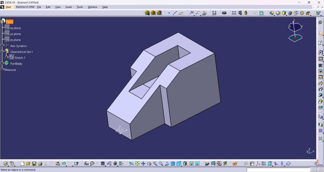Open the View menu
Screen dimensions: 324x172
click(58, 7)
